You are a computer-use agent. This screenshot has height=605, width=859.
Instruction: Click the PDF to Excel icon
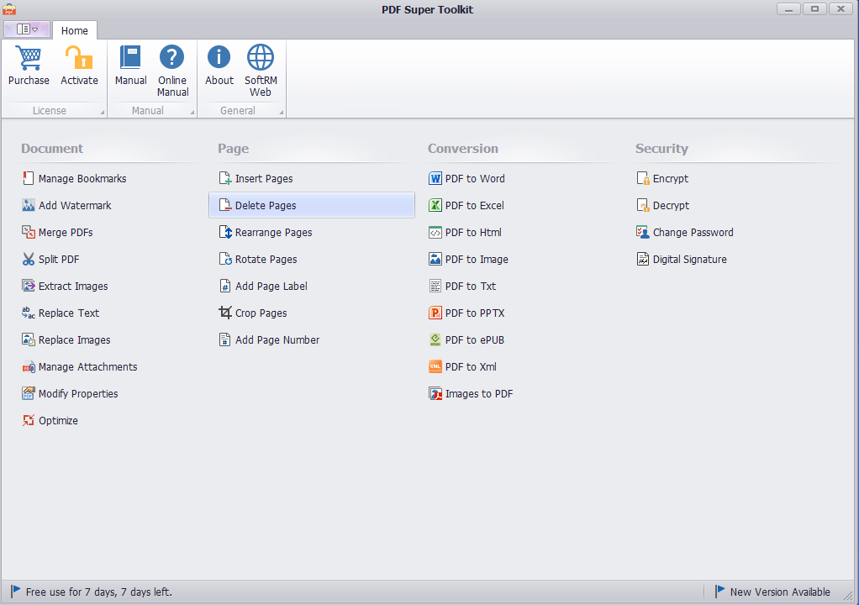click(x=435, y=205)
